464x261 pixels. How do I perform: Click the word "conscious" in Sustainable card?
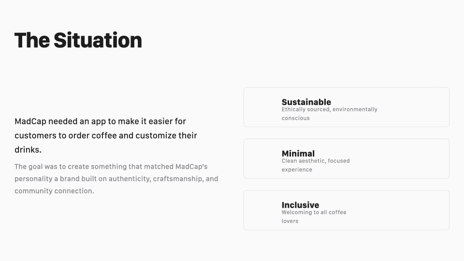[x=295, y=118]
